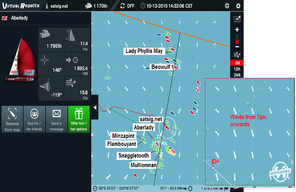
Task: Click the boat speed 11.4 Kts tile
Action: click(x=77, y=40)
